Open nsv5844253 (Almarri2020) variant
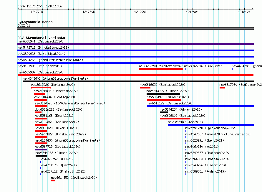 click(57, 153)
